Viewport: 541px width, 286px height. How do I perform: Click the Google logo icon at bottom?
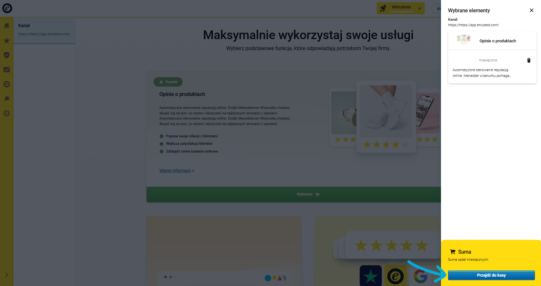pos(421,276)
